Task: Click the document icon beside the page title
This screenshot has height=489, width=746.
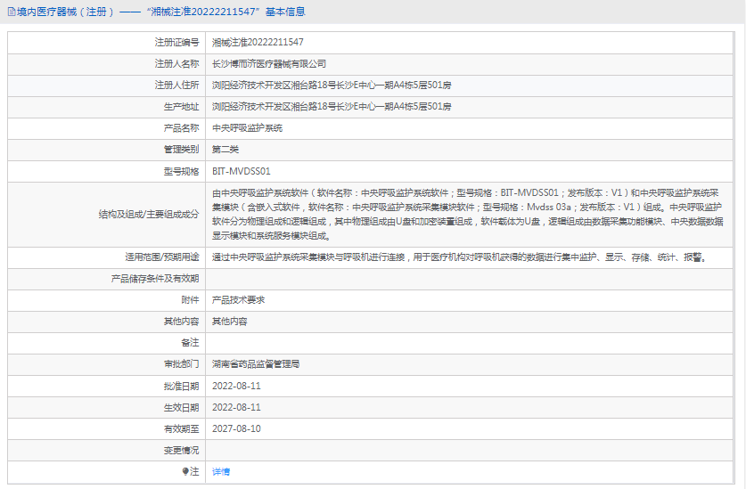Action: point(12,12)
